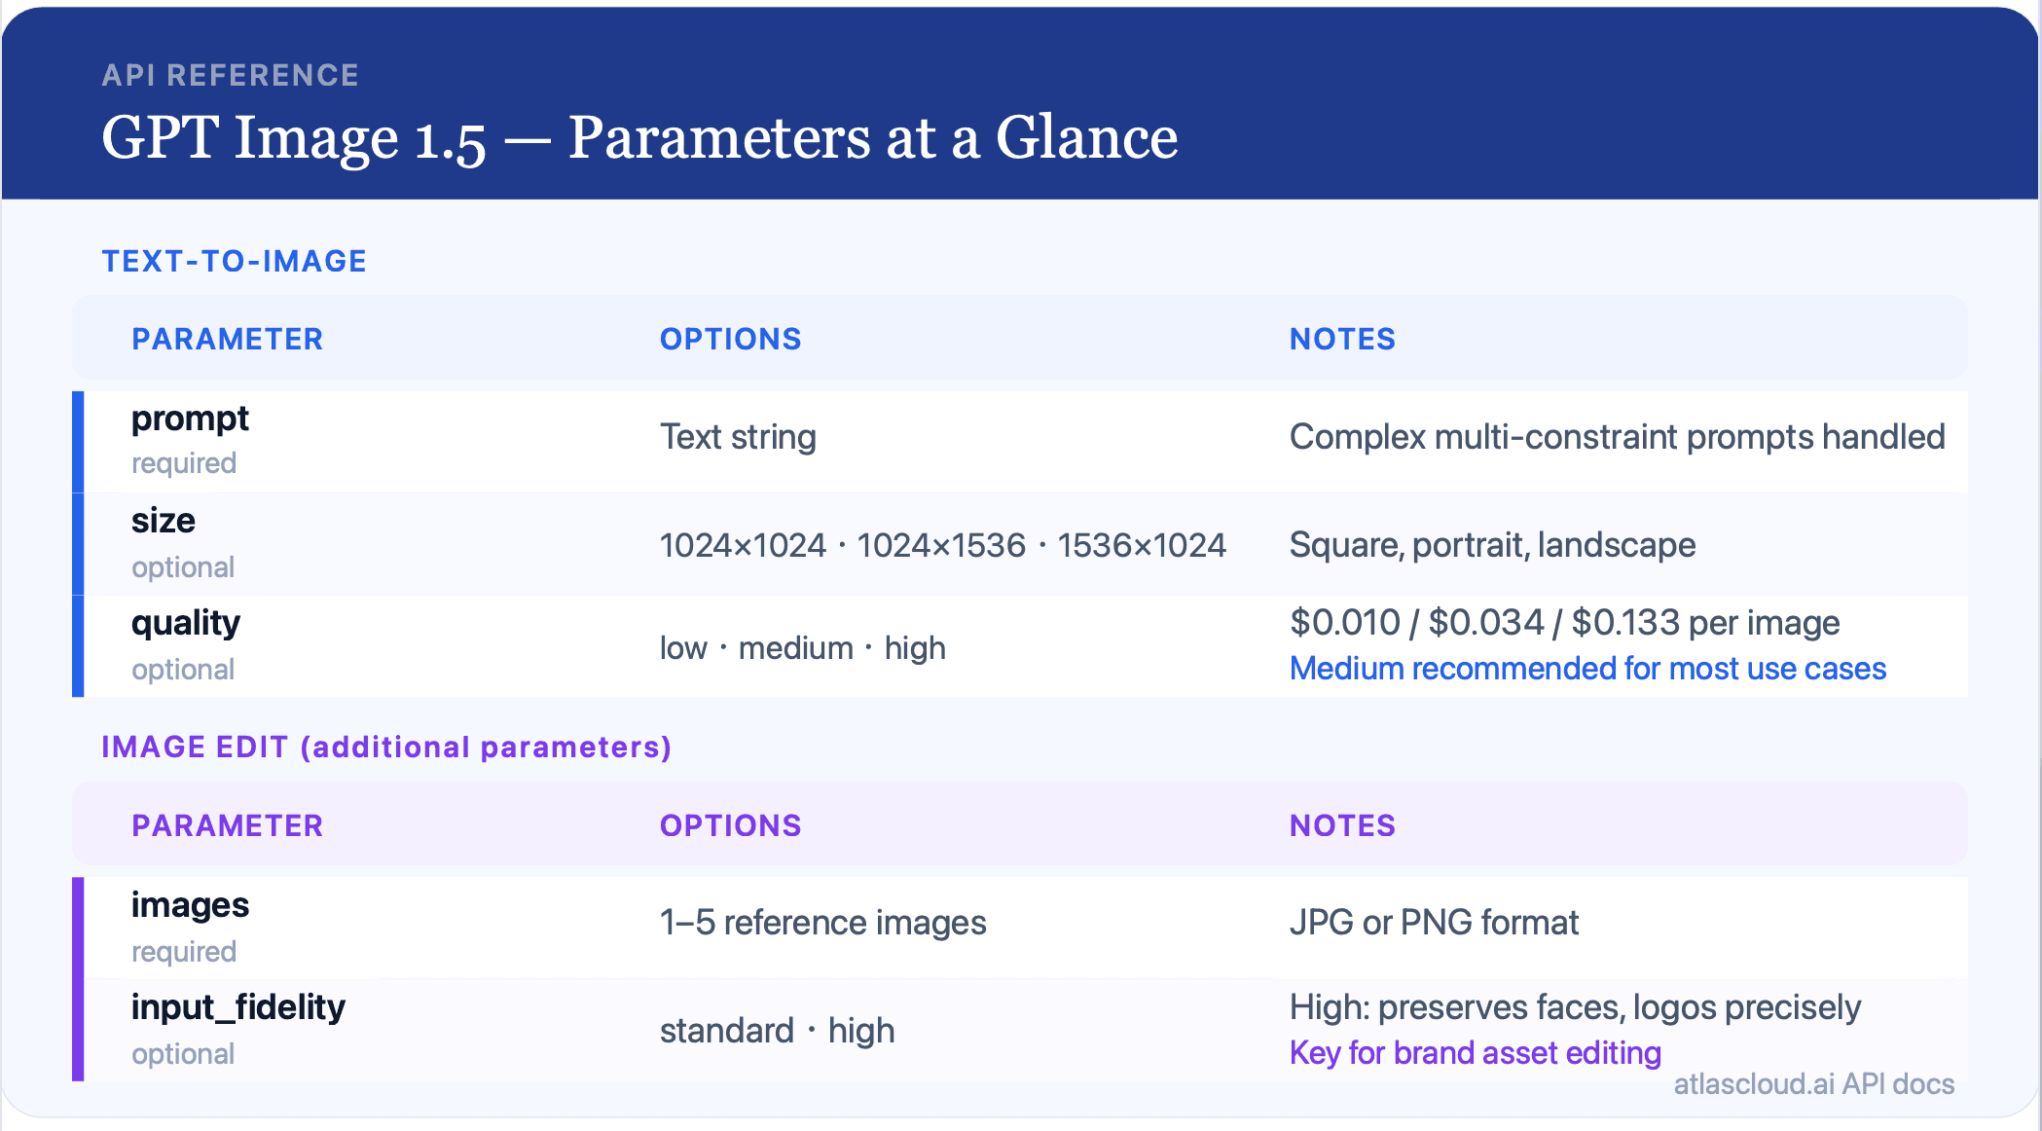Click the '1–5 reference images' option text
The image size is (2042, 1131).
[x=822, y=923]
